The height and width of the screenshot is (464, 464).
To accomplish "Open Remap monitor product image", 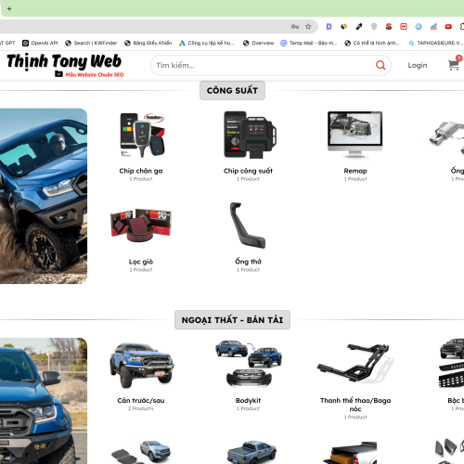I will (355, 135).
